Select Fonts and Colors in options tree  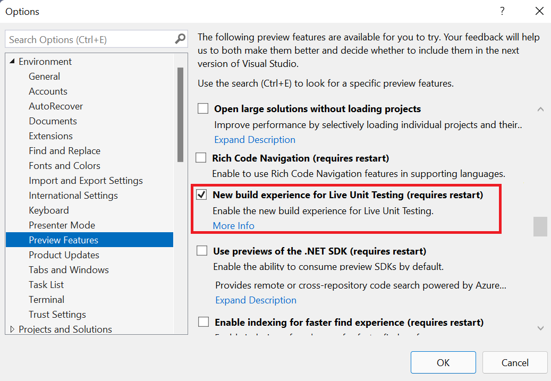point(64,166)
